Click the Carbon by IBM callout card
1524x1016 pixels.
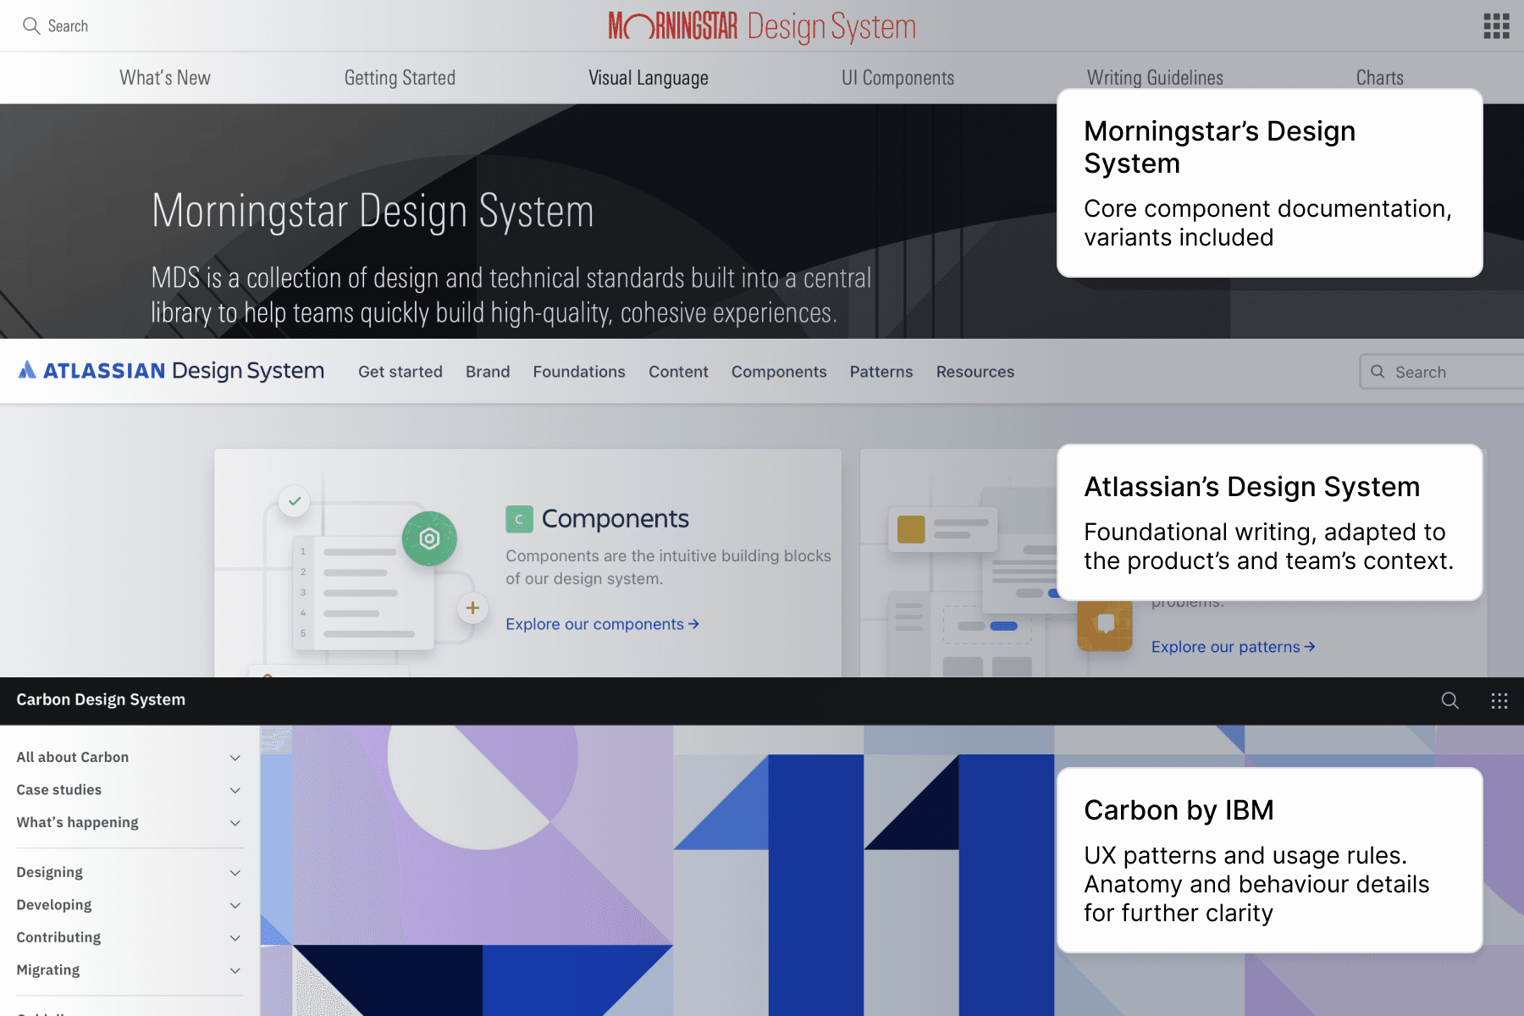tap(1270, 860)
